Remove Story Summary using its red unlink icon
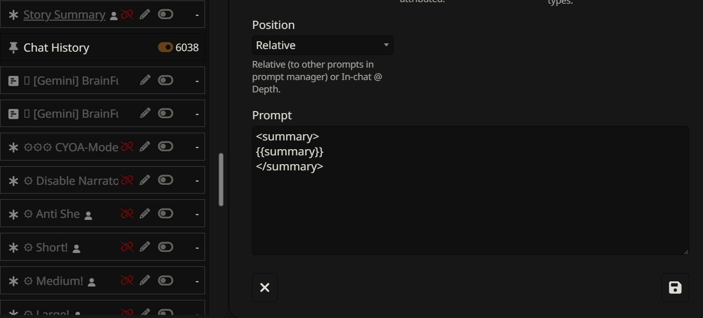The image size is (703, 318). (x=127, y=14)
